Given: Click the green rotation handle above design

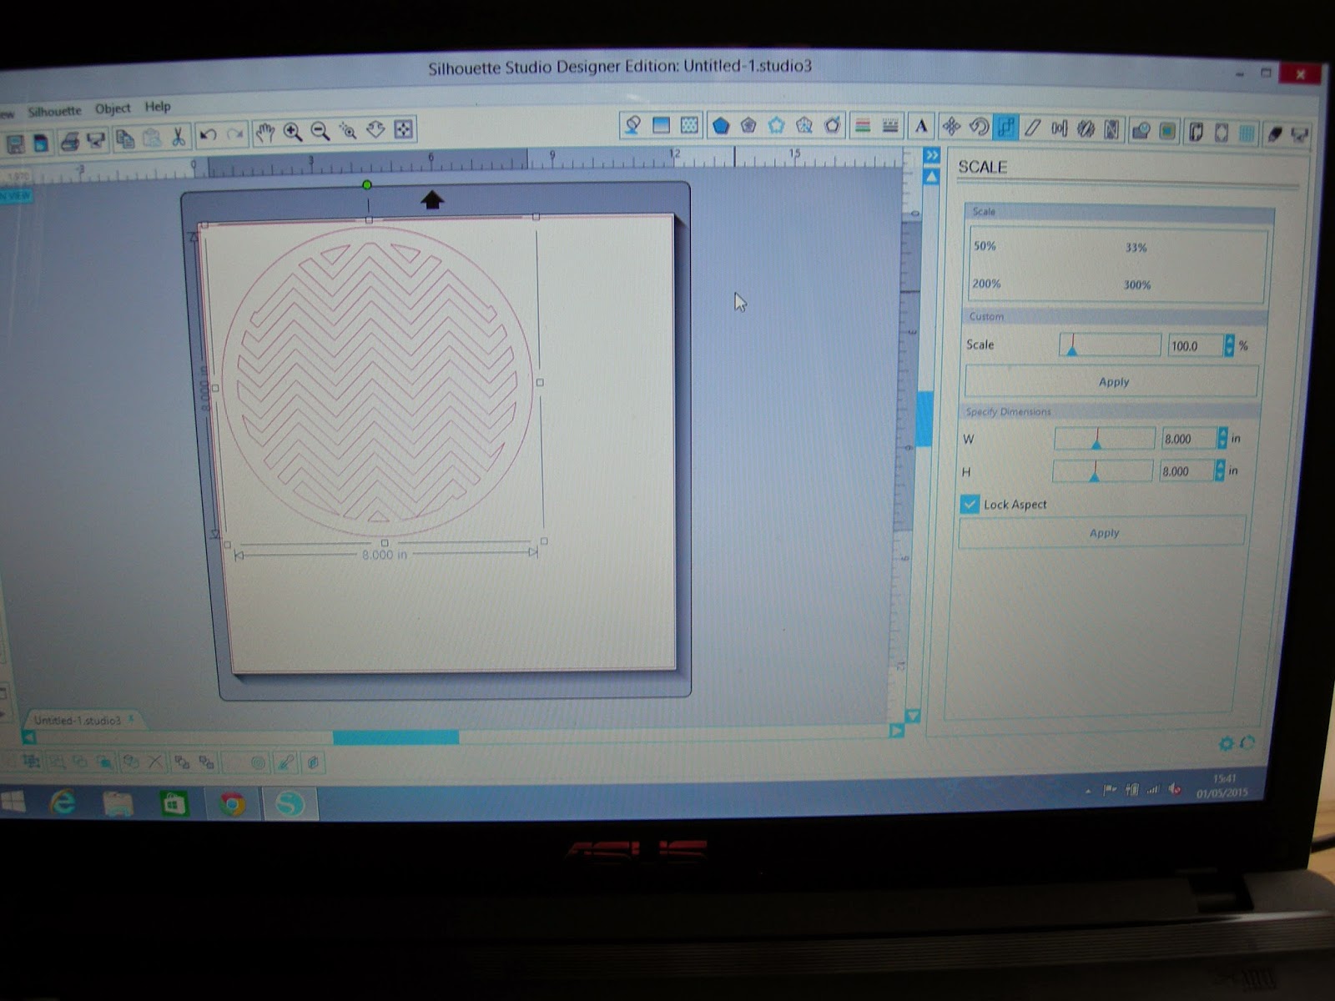Looking at the screenshot, I should click(x=367, y=185).
